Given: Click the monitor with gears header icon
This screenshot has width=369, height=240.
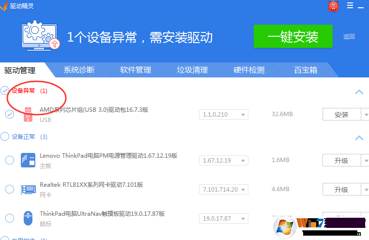Looking at the screenshot, I should point(40,36).
